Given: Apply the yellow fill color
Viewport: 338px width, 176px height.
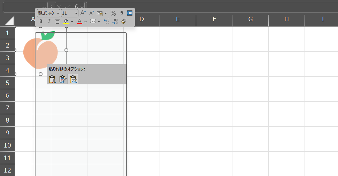Looking at the screenshot, I should pyautogui.click(x=66, y=22).
